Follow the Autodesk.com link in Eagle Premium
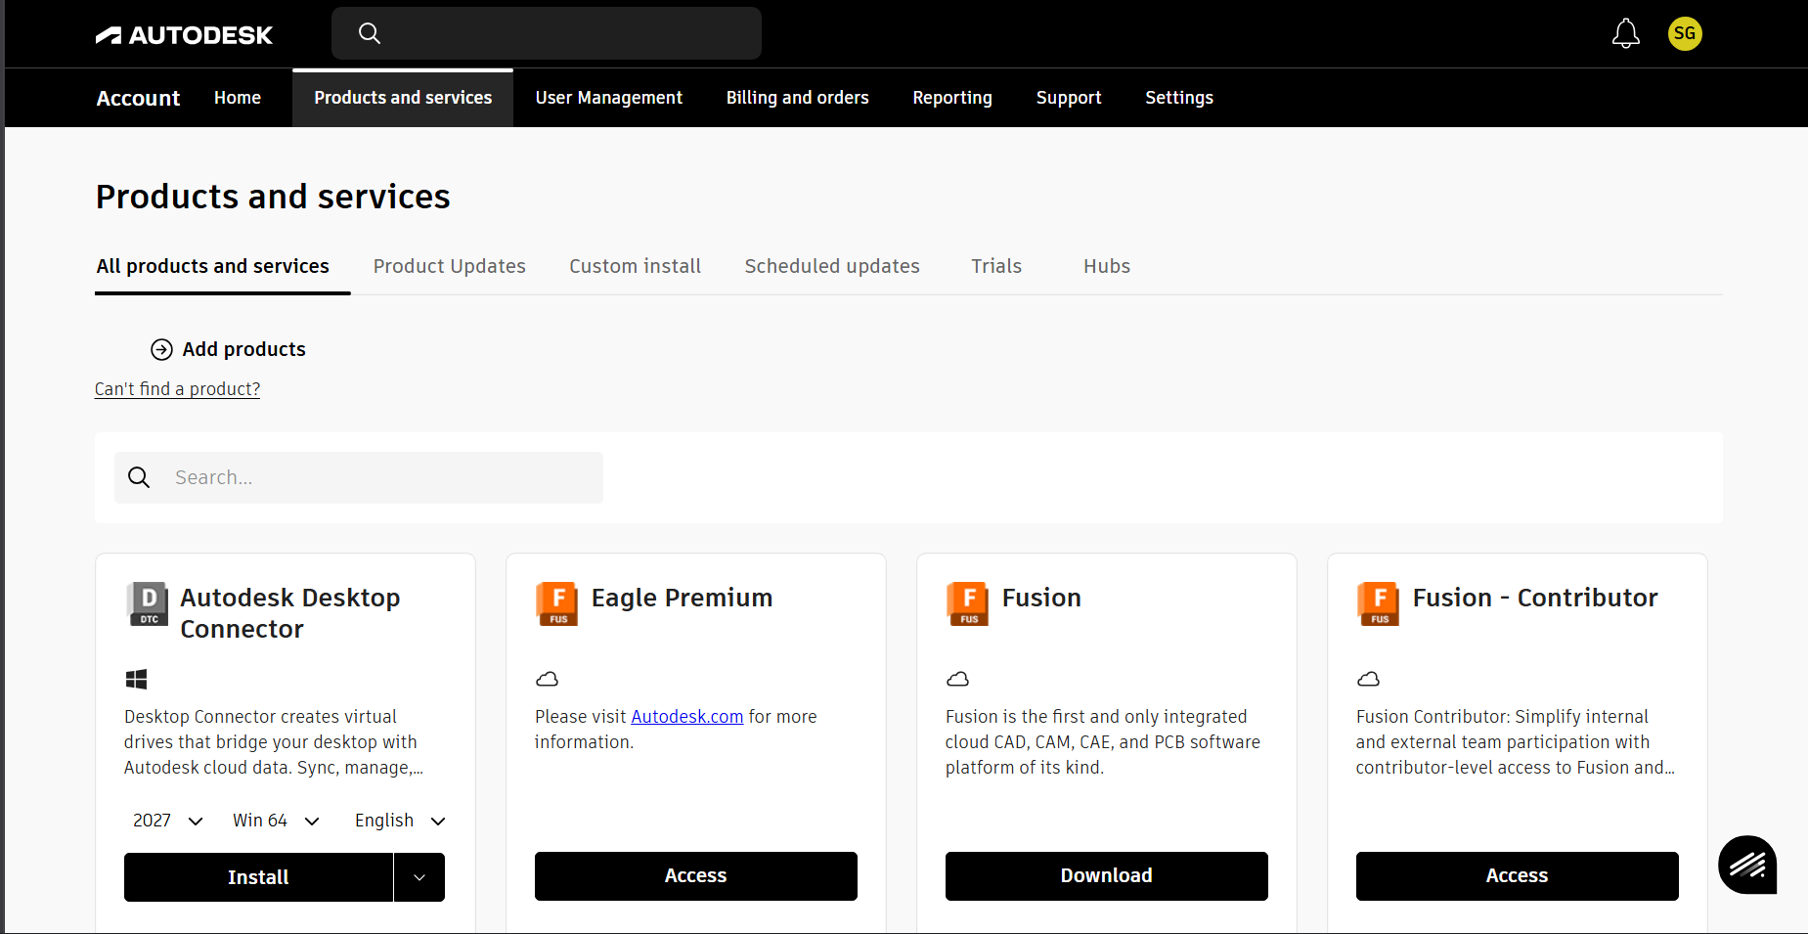Image resolution: width=1808 pixels, height=934 pixels. pos(687,717)
